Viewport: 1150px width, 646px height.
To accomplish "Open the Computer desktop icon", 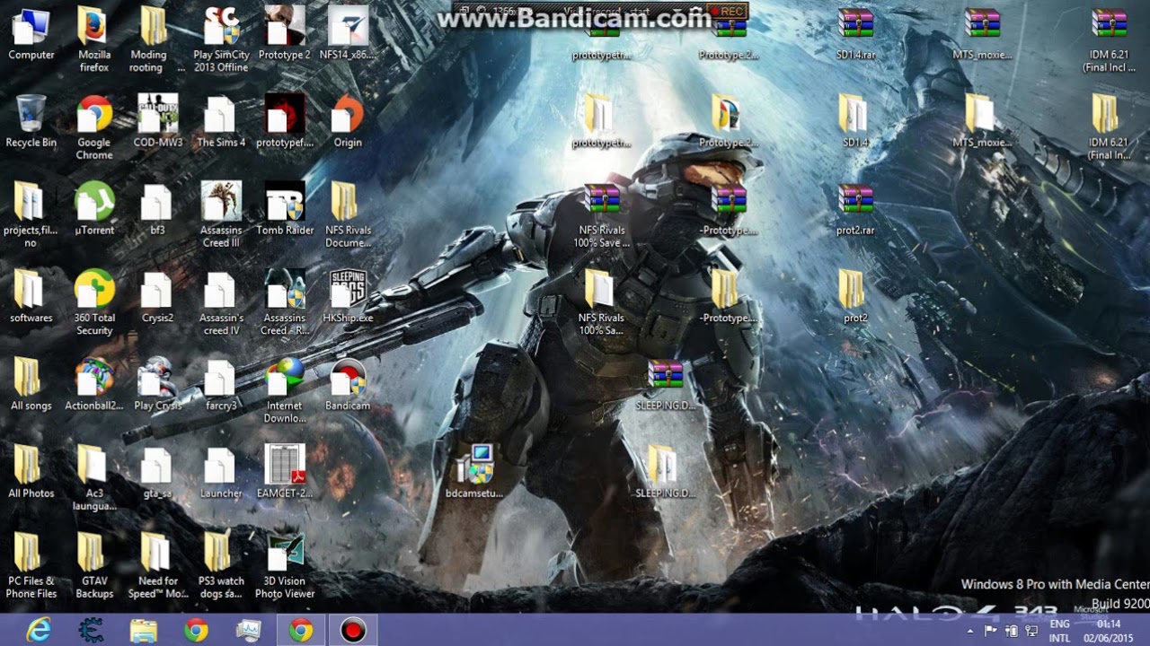I will tap(31, 34).
